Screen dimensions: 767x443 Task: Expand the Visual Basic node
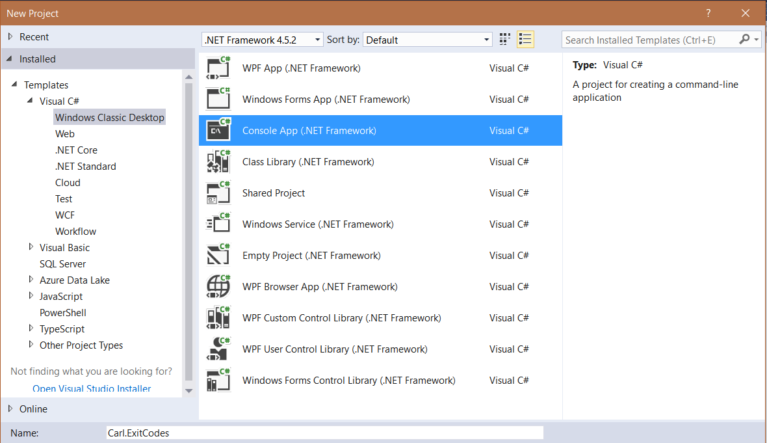tap(31, 247)
